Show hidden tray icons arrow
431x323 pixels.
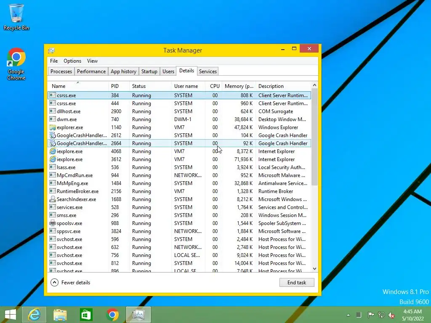[348, 315]
